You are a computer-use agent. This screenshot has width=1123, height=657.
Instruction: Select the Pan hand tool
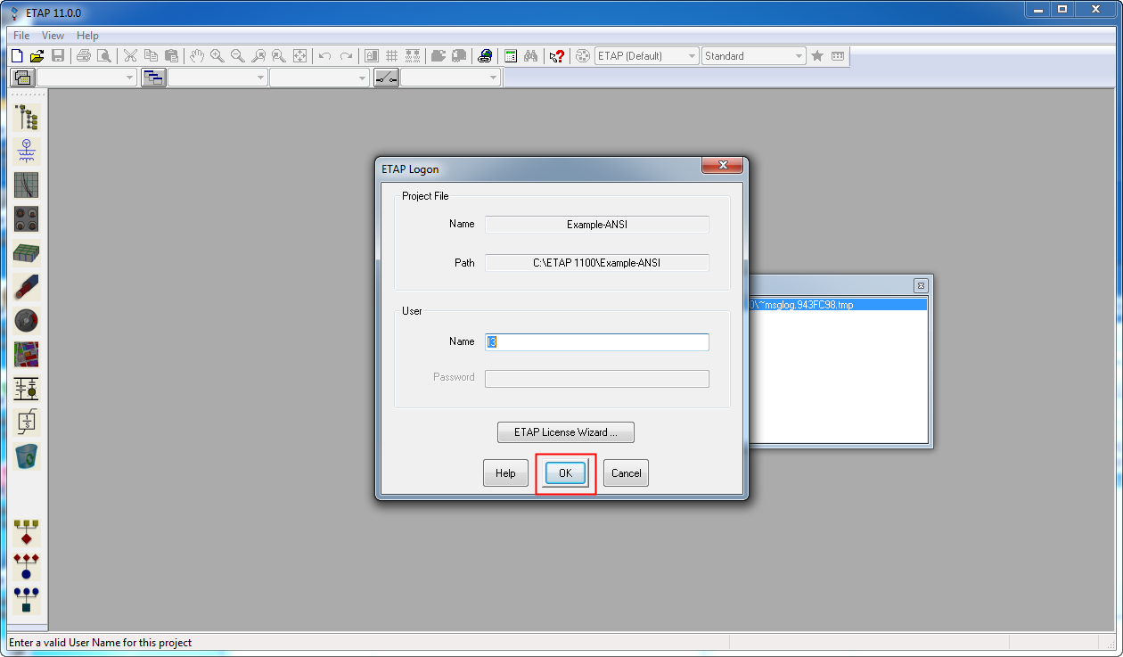197,56
